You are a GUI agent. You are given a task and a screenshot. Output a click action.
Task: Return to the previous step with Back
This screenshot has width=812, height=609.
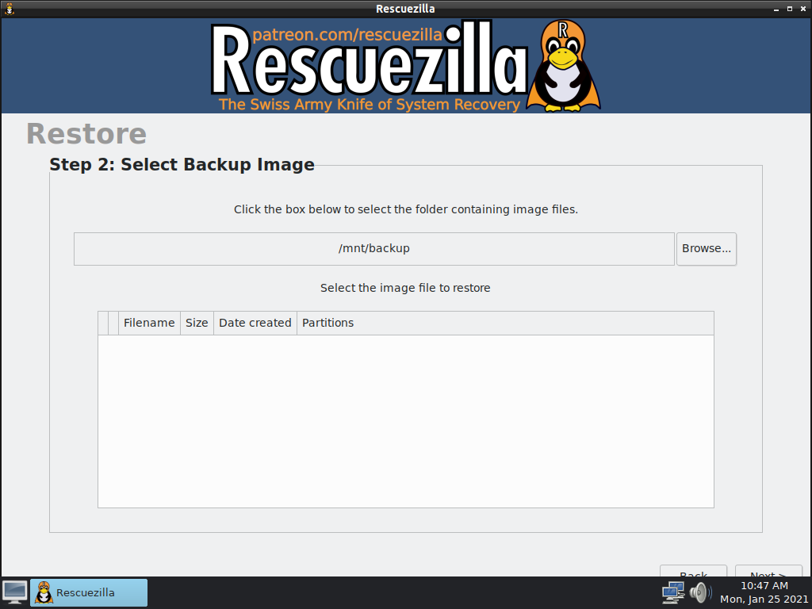click(693, 571)
